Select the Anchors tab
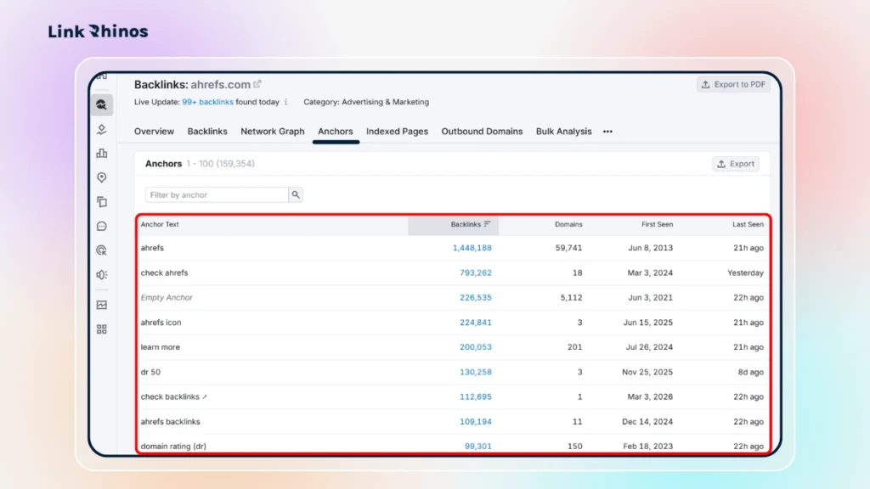The height and width of the screenshot is (489, 870). 335,132
